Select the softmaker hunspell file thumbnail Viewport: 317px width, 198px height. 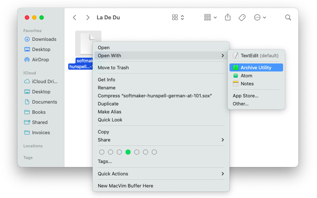pyautogui.click(x=88, y=44)
